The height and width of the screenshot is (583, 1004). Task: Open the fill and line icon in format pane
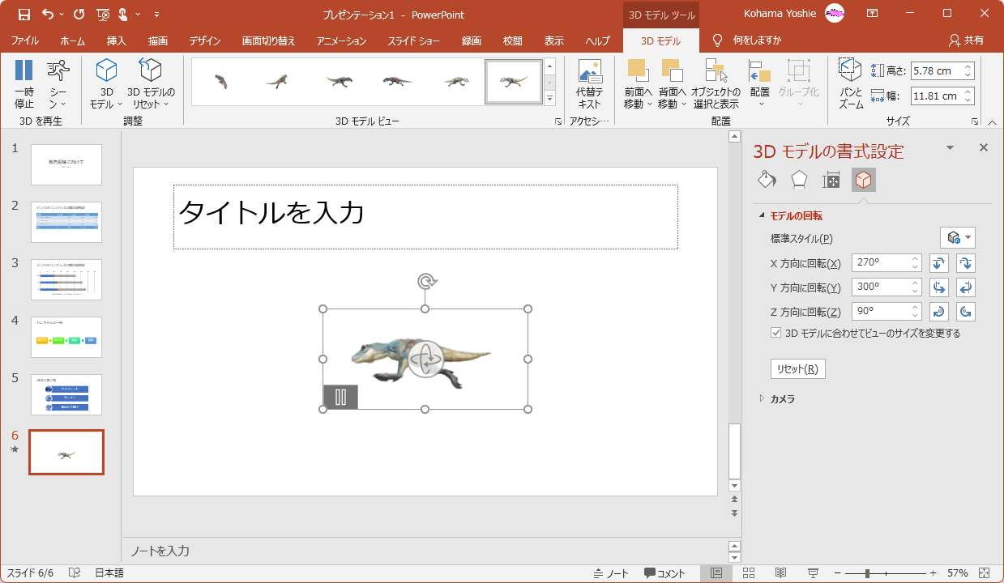click(x=766, y=180)
